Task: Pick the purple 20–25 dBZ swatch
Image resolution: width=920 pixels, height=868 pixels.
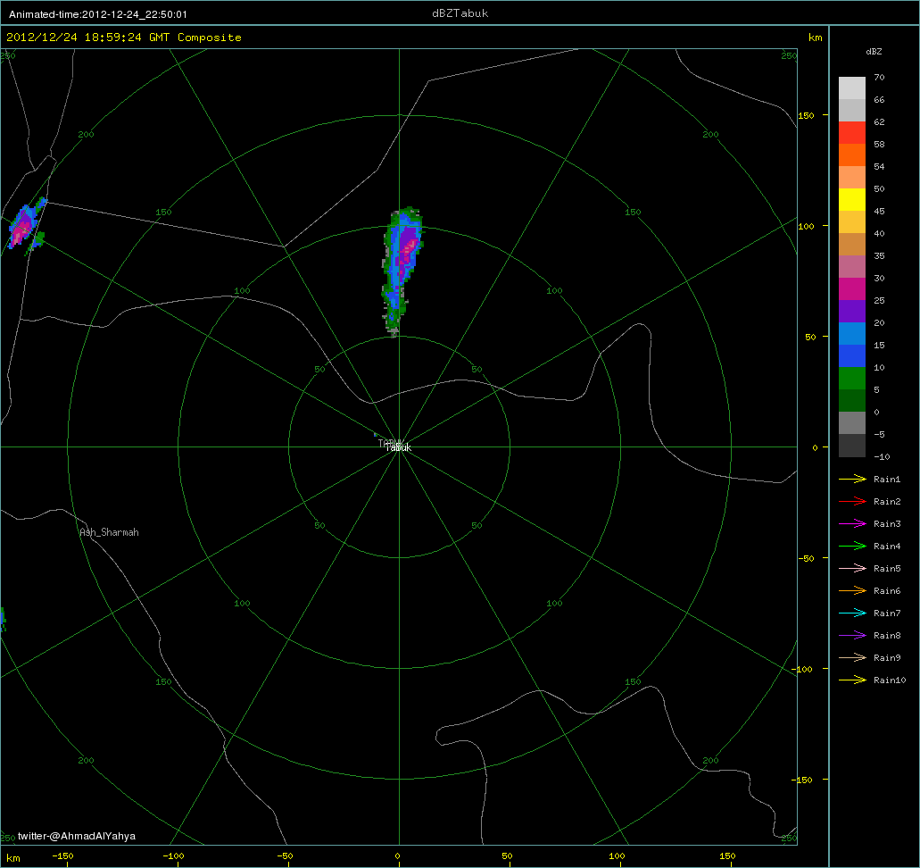Action: (x=852, y=312)
